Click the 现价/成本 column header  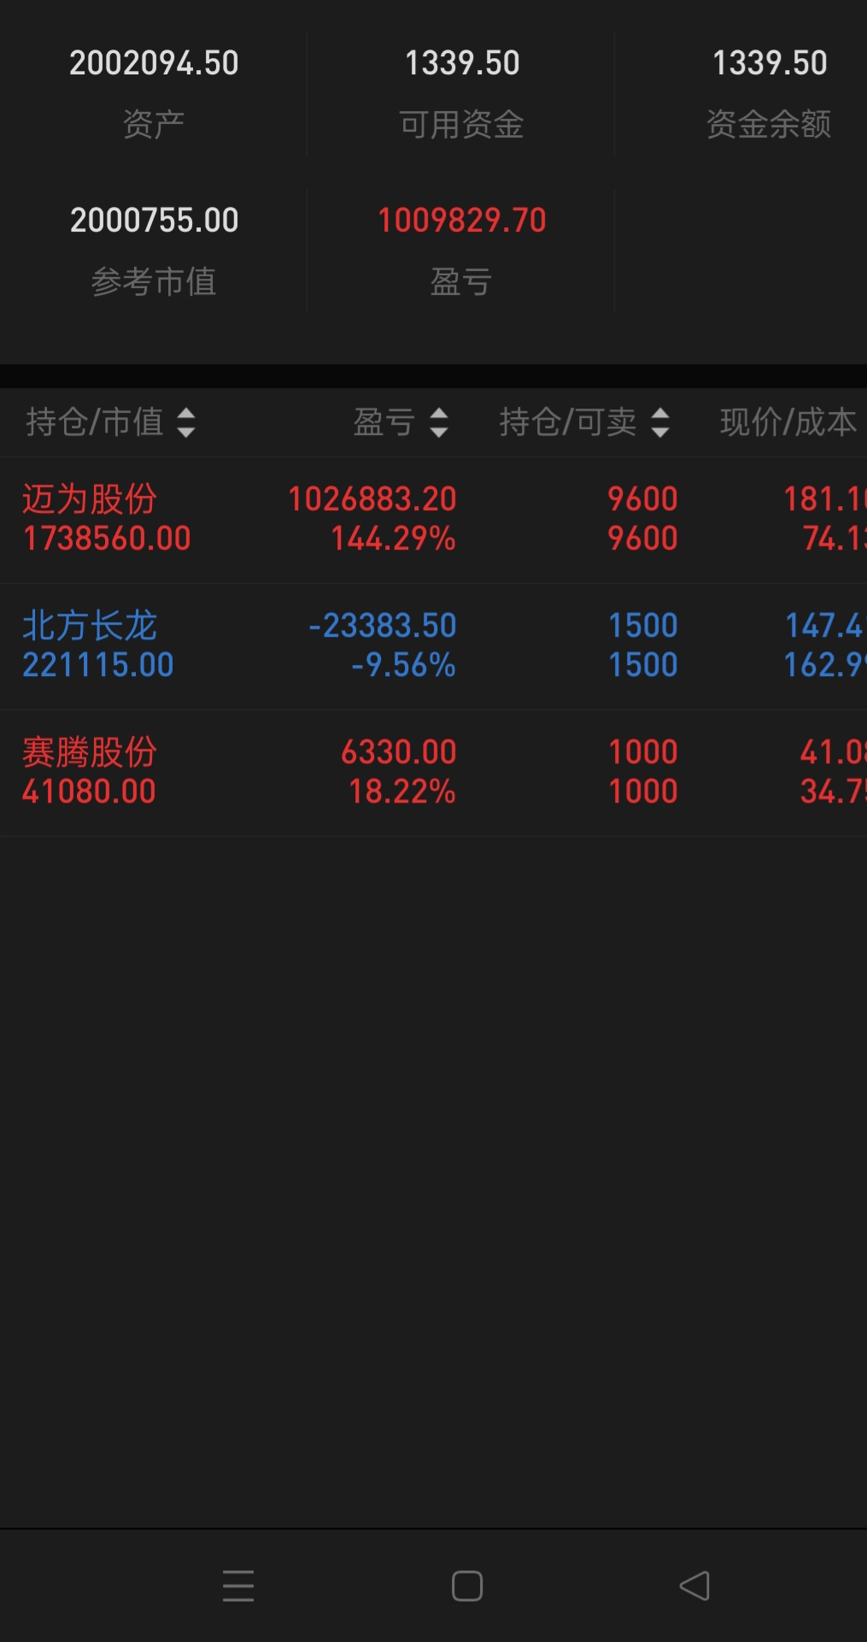point(788,422)
